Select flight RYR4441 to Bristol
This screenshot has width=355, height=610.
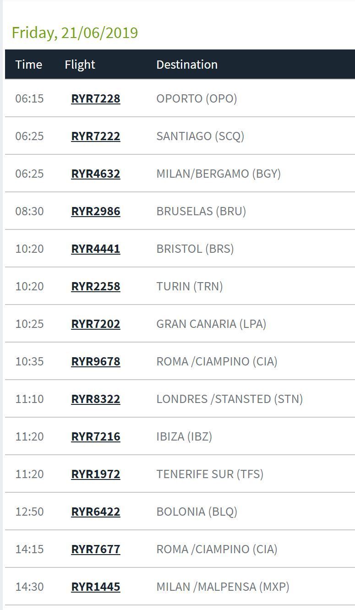(96, 249)
